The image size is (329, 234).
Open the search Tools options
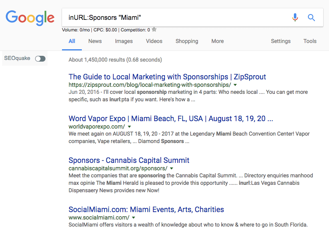coord(310,41)
